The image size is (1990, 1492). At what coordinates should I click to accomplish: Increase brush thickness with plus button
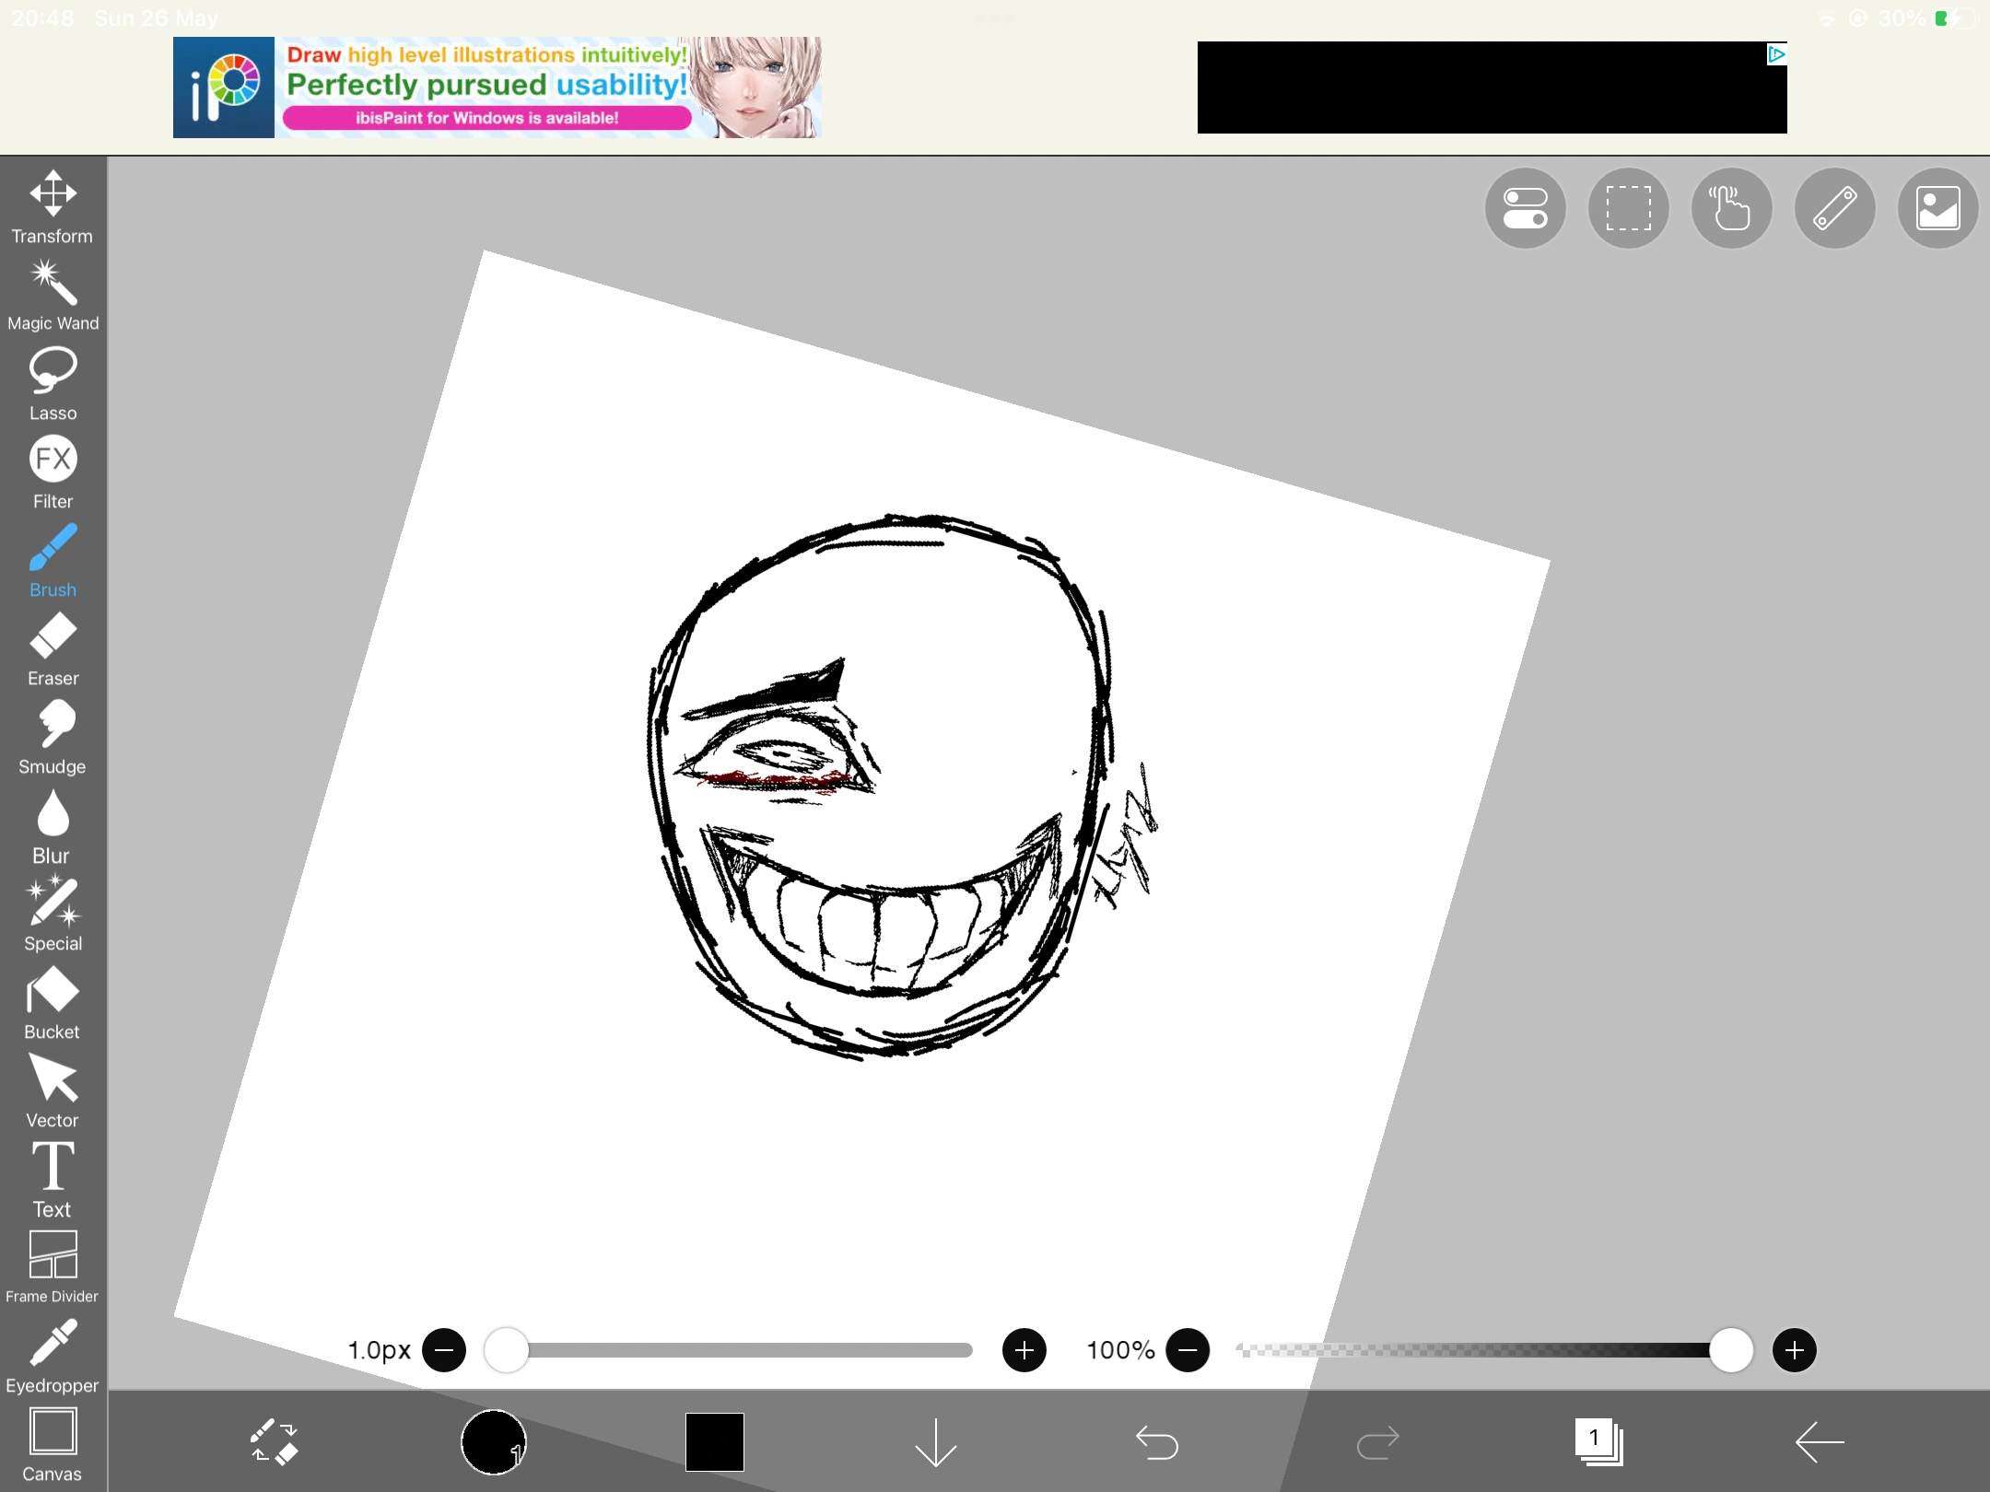[x=1024, y=1350]
